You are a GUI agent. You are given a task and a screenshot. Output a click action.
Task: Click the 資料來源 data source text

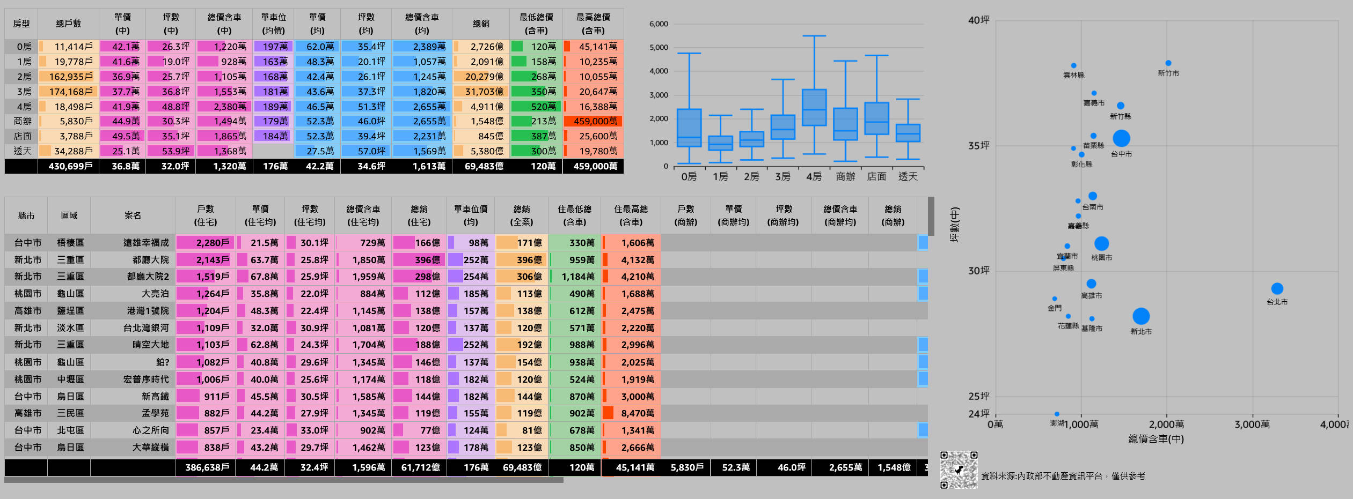point(1063,476)
